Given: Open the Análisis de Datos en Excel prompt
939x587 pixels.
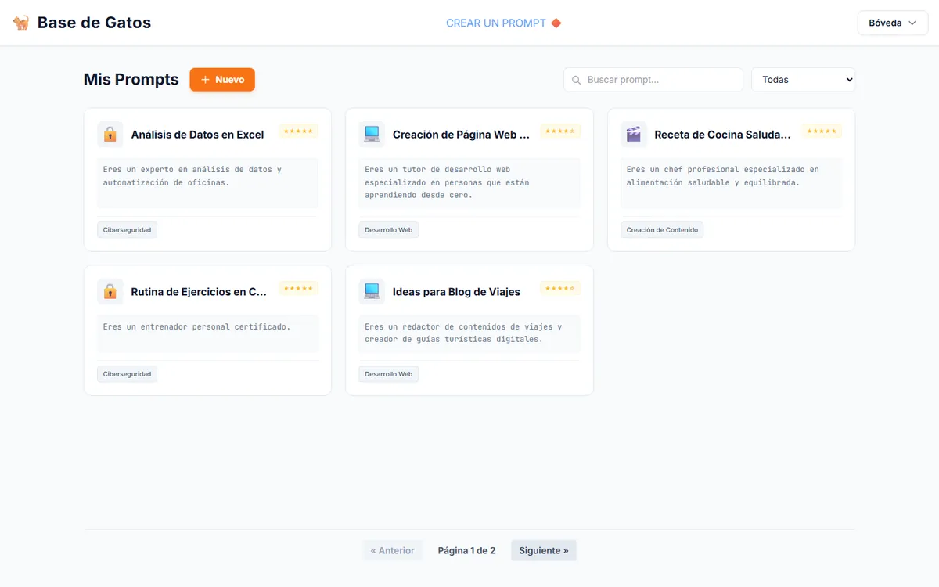Looking at the screenshot, I should [197, 135].
